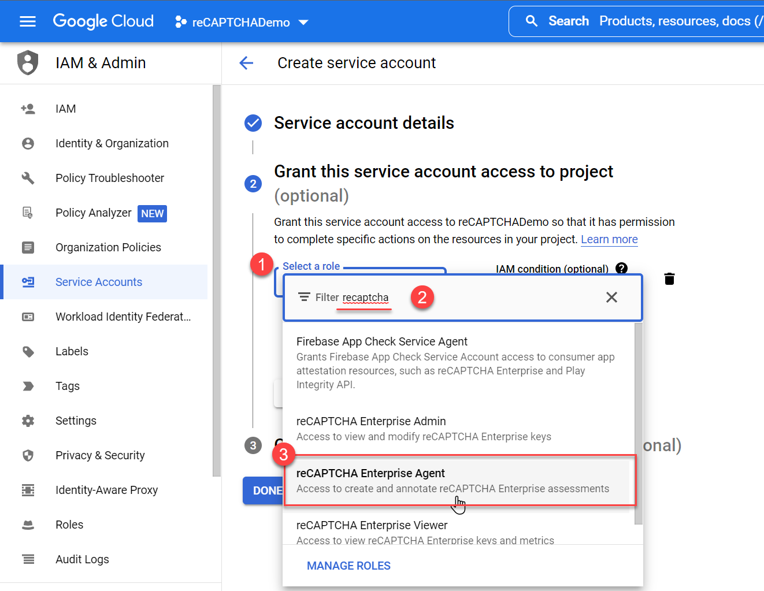Open the Learn more link
The width and height of the screenshot is (764, 591).
(x=609, y=239)
